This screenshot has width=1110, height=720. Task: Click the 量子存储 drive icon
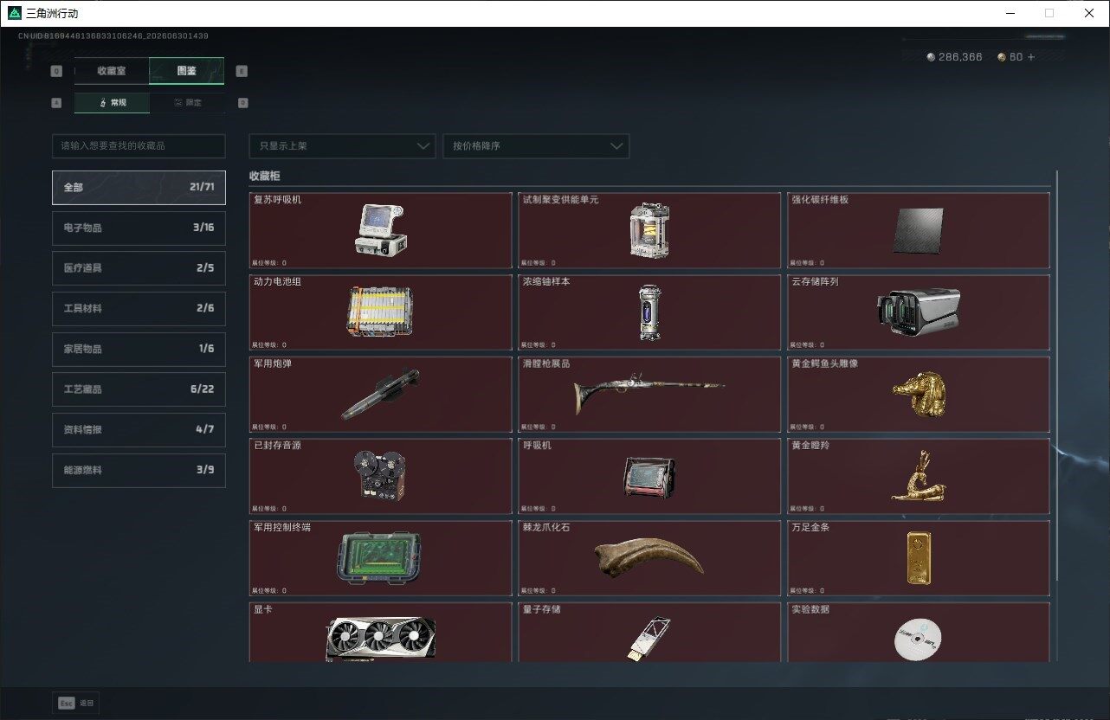649,639
